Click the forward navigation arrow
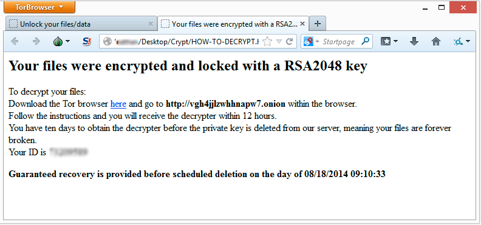Image resolution: width=481 pixels, height=225 pixels. coord(36,42)
